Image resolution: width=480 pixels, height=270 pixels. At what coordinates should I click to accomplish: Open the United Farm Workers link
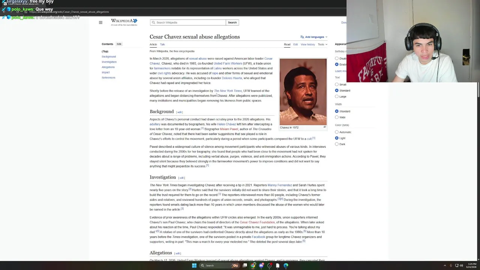pos(228,63)
